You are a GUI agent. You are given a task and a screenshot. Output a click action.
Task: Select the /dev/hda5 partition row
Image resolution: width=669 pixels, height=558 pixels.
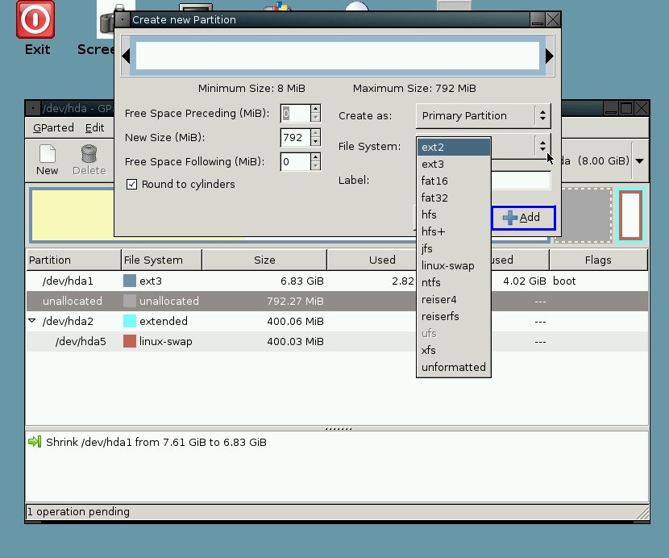pyautogui.click(x=337, y=342)
